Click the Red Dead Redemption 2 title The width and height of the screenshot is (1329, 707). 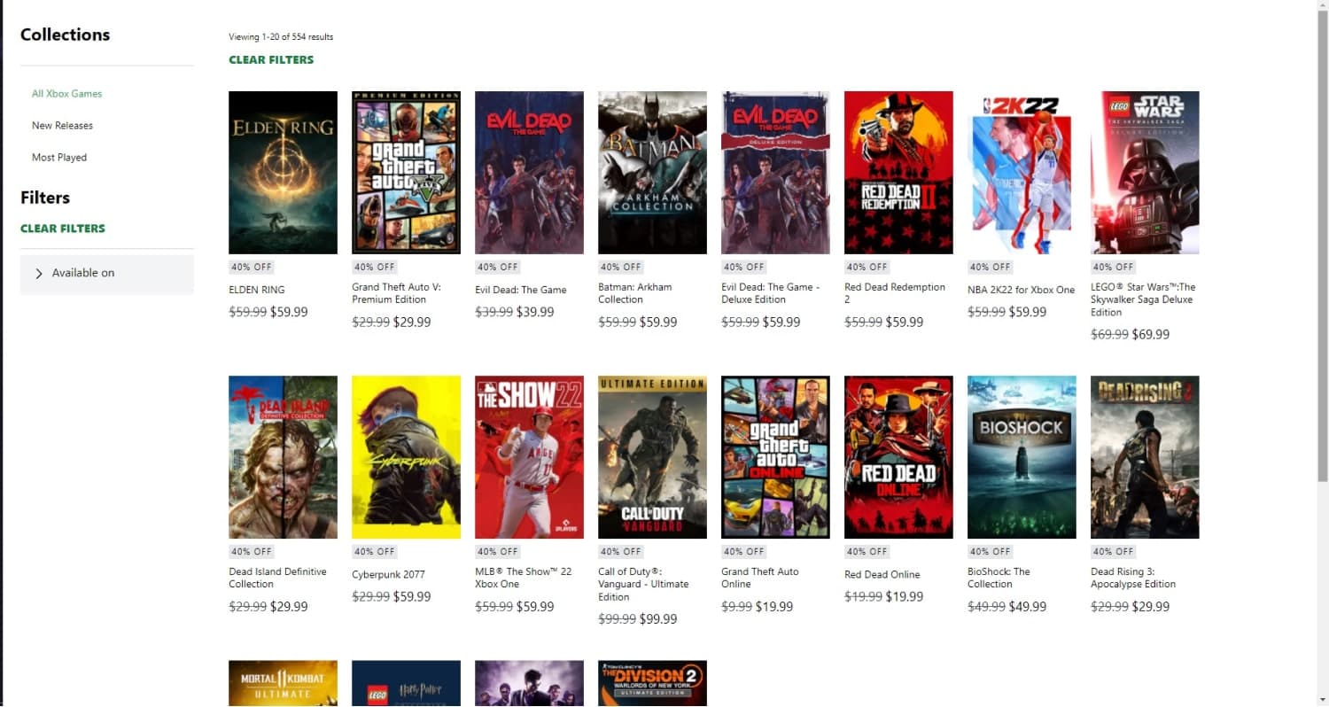coord(895,293)
